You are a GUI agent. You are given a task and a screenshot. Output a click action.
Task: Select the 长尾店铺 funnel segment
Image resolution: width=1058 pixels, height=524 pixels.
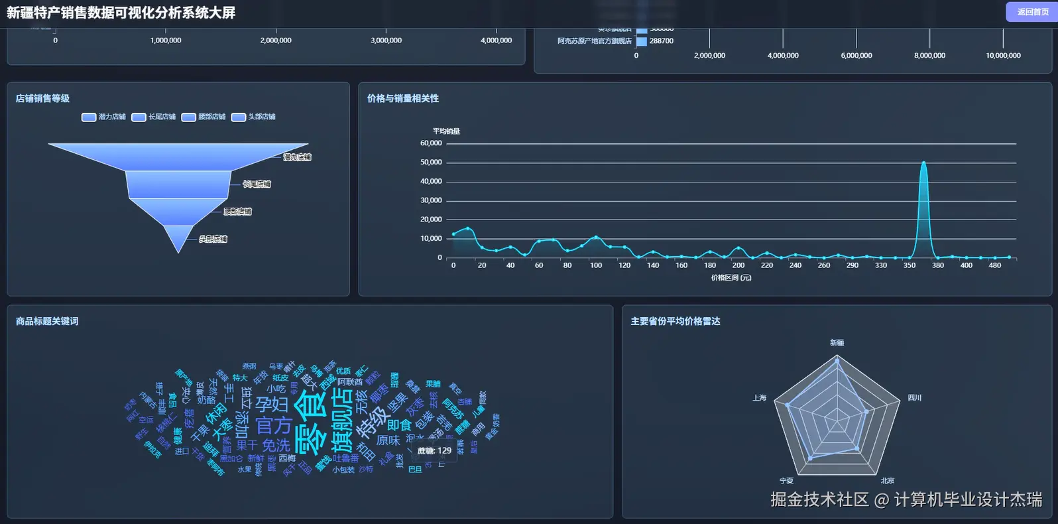[178, 184]
